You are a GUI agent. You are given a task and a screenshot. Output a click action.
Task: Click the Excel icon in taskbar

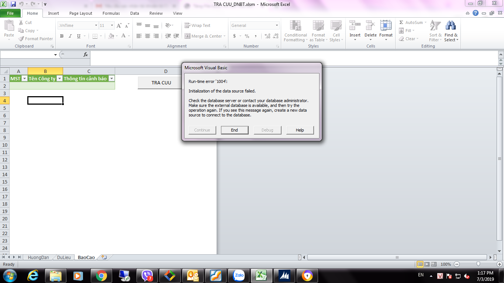[x=262, y=275]
